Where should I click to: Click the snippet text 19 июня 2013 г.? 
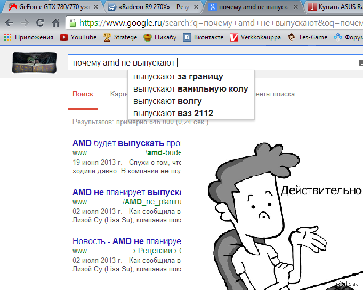[x=97, y=162]
